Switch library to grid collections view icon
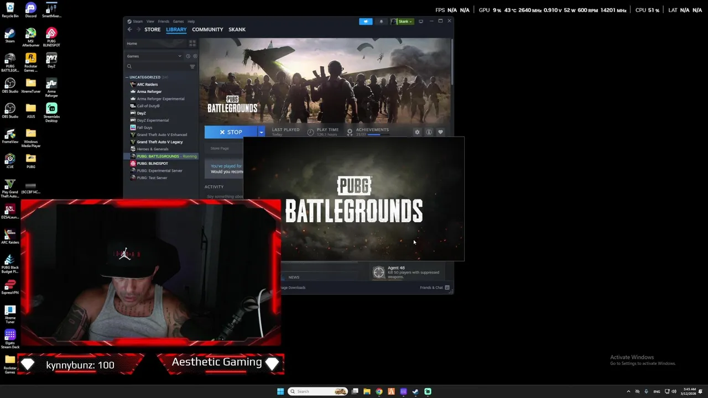The image size is (708, 398). tap(192, 43)
